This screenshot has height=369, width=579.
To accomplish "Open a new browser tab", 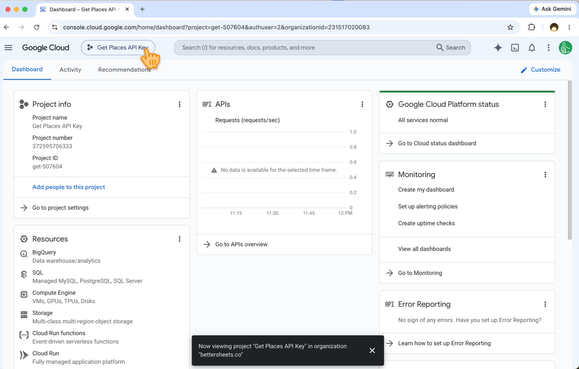I will tap(142, 9).
